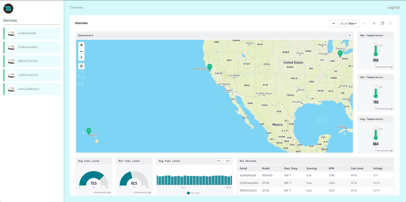Step forward with the fast-forward control
The height and width of the screenshot is (202, 406).
coord(364,23)
